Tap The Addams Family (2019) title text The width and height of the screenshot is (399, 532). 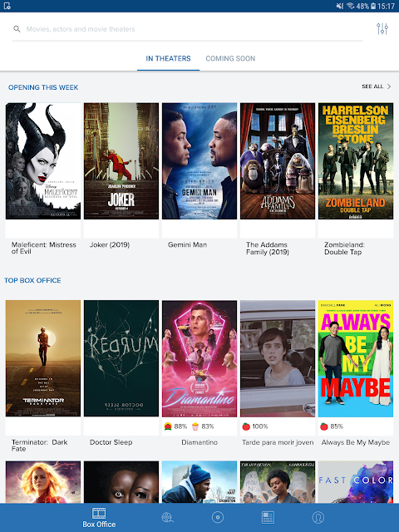tap(268, 248)
